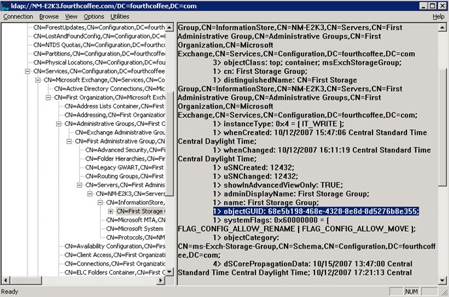Click the 'cn: First Storage Group' line

pyautogui.click(x=260, y=71)
